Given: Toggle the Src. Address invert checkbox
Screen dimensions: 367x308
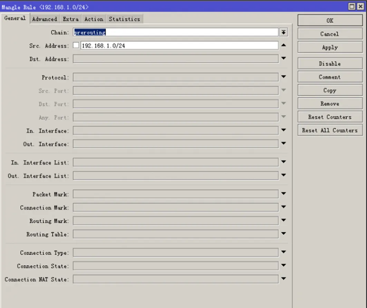Looking at the screenshot, I should [x=76, y=45].
